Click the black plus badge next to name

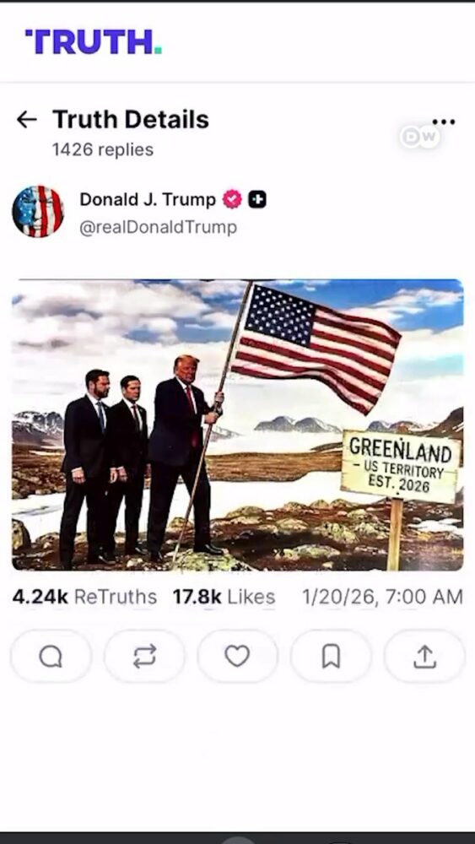click(257, 200)
